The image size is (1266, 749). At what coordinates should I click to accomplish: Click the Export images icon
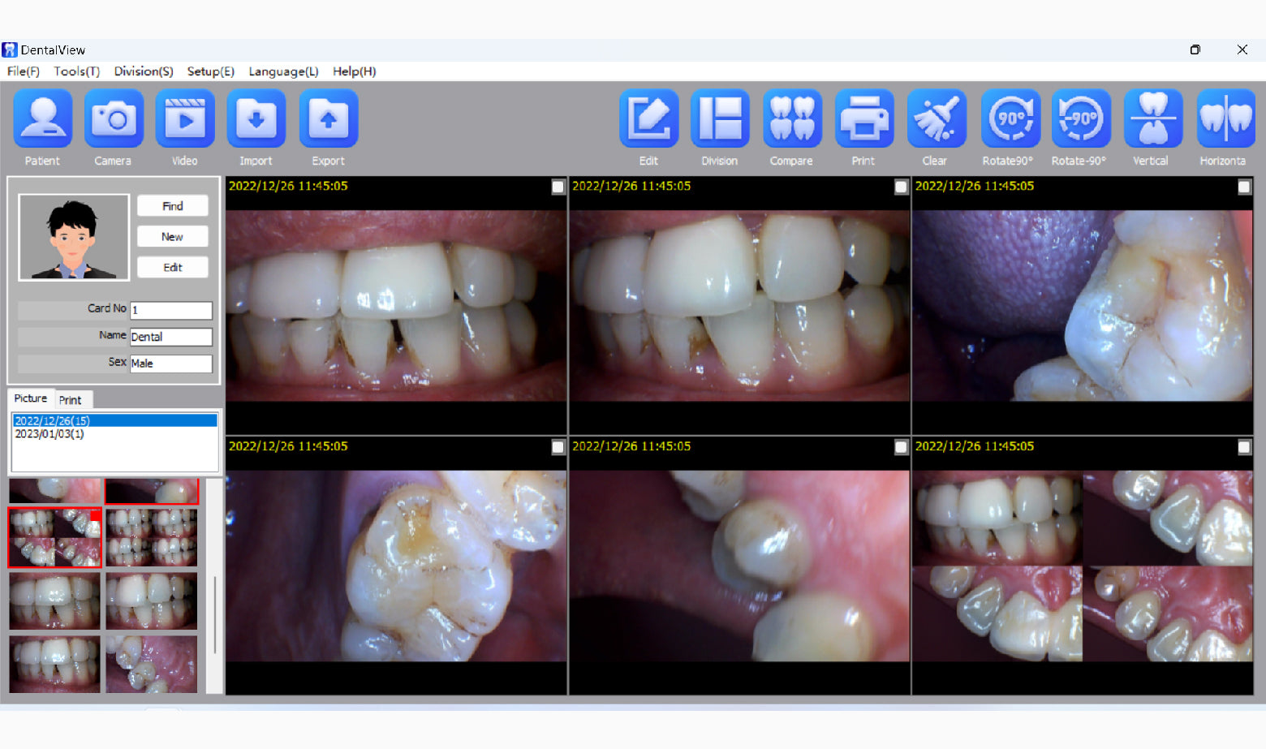click(x=328, y=119)
